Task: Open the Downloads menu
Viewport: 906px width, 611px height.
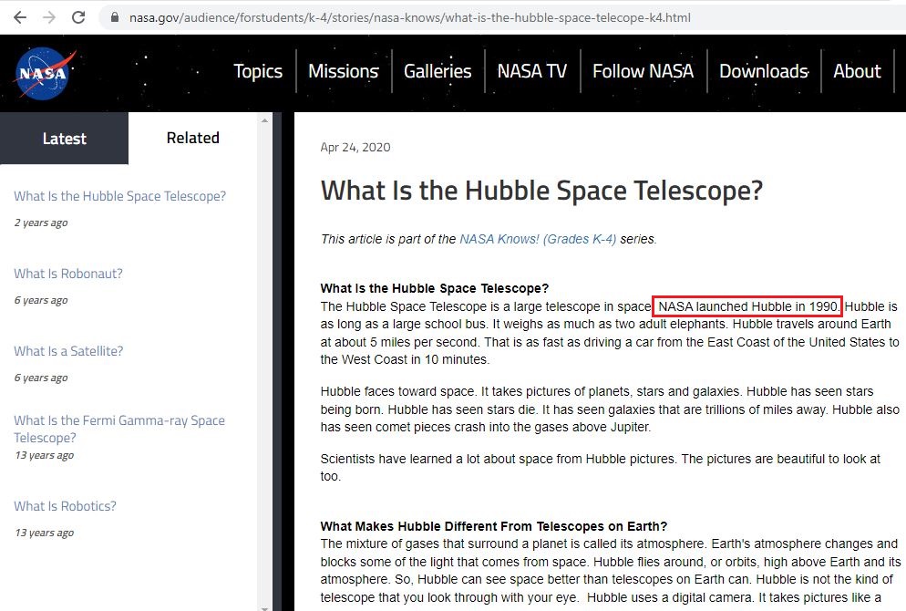Action: [763, 71]
